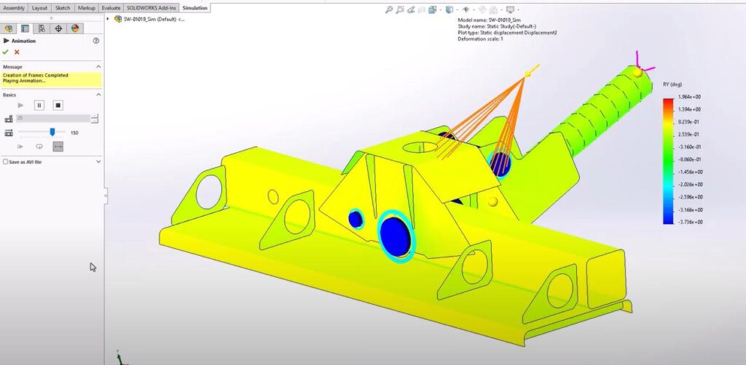Enable the Save as AVI file checkbox
746x365 pixels.
click(x=6, y=162)
